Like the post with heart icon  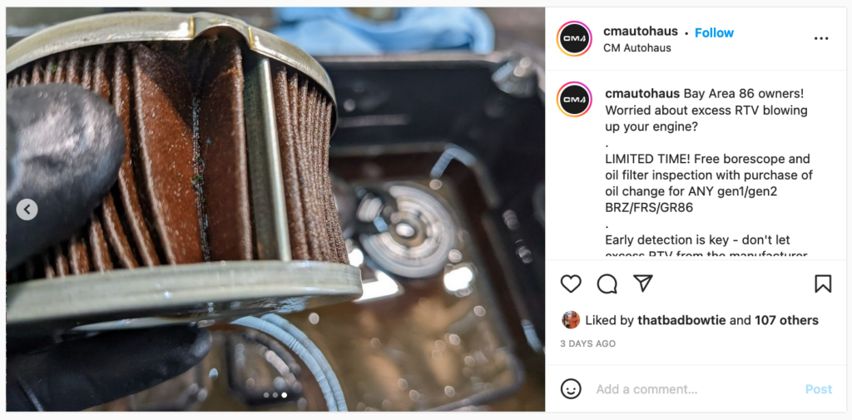pyautogui.click(x=571, y=284)
